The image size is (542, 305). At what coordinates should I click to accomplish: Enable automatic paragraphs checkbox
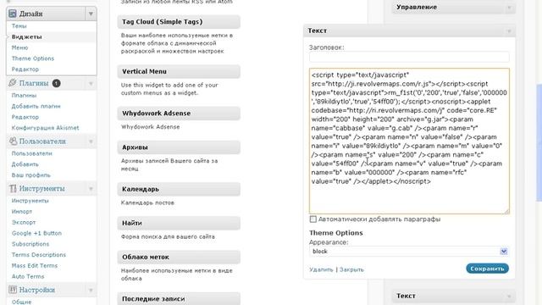(x=312, y=219)
